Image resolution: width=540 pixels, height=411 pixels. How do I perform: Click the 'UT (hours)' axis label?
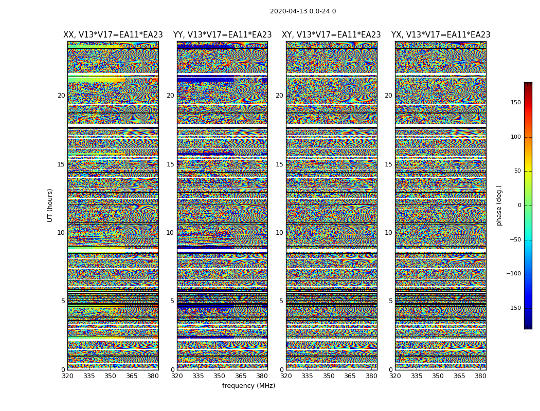[x=50, y=206]
